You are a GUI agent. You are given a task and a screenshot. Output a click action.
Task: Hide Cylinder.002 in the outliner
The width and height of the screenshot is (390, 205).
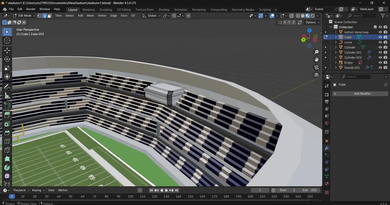pos(380,57)
